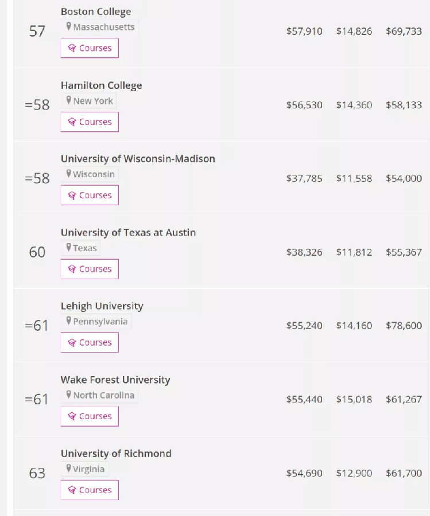Open the University of Texas at Austin page
Viewport: 430px width, 516px height.
128,232
